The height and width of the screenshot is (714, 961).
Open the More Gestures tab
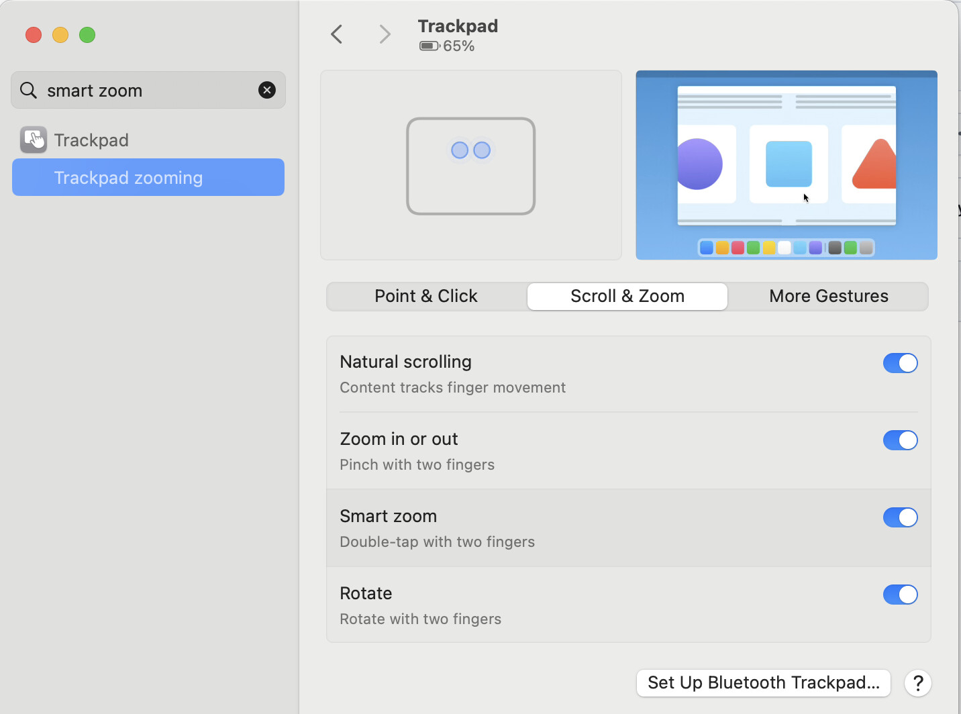click(x=829, y=297)
